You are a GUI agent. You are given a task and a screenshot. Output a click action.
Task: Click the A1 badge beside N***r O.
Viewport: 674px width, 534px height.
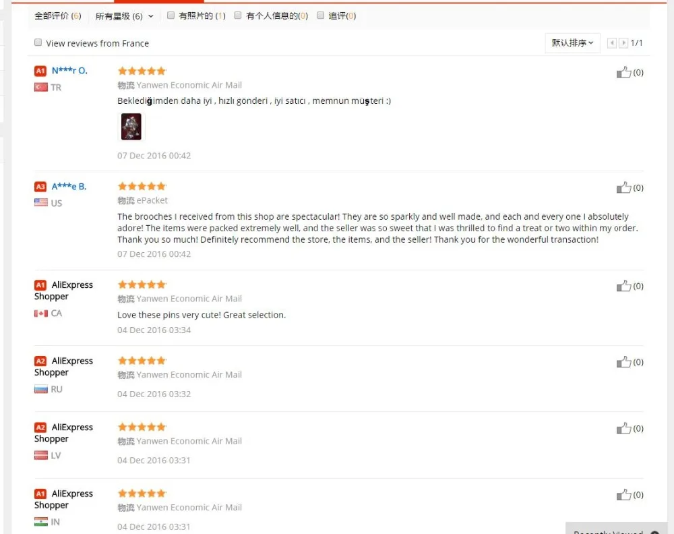click(x=40, y=71)
